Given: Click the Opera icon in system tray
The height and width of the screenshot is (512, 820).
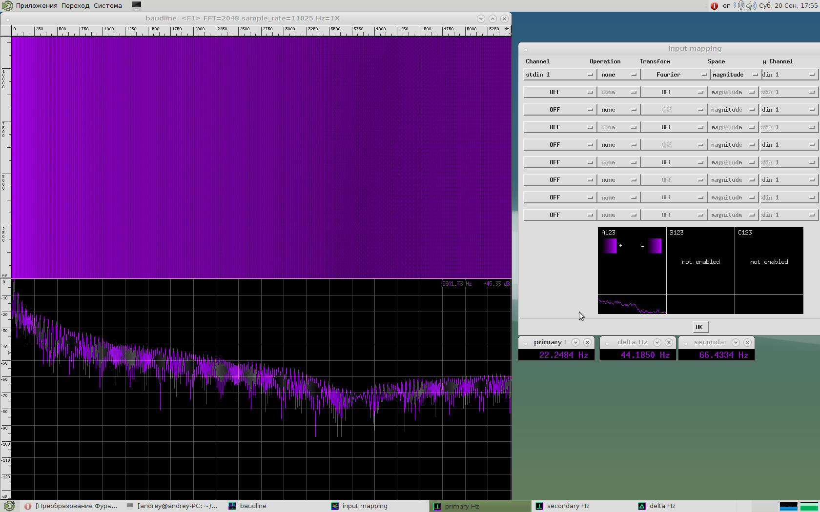Looking at the screenshot, I should click(714, 6).
